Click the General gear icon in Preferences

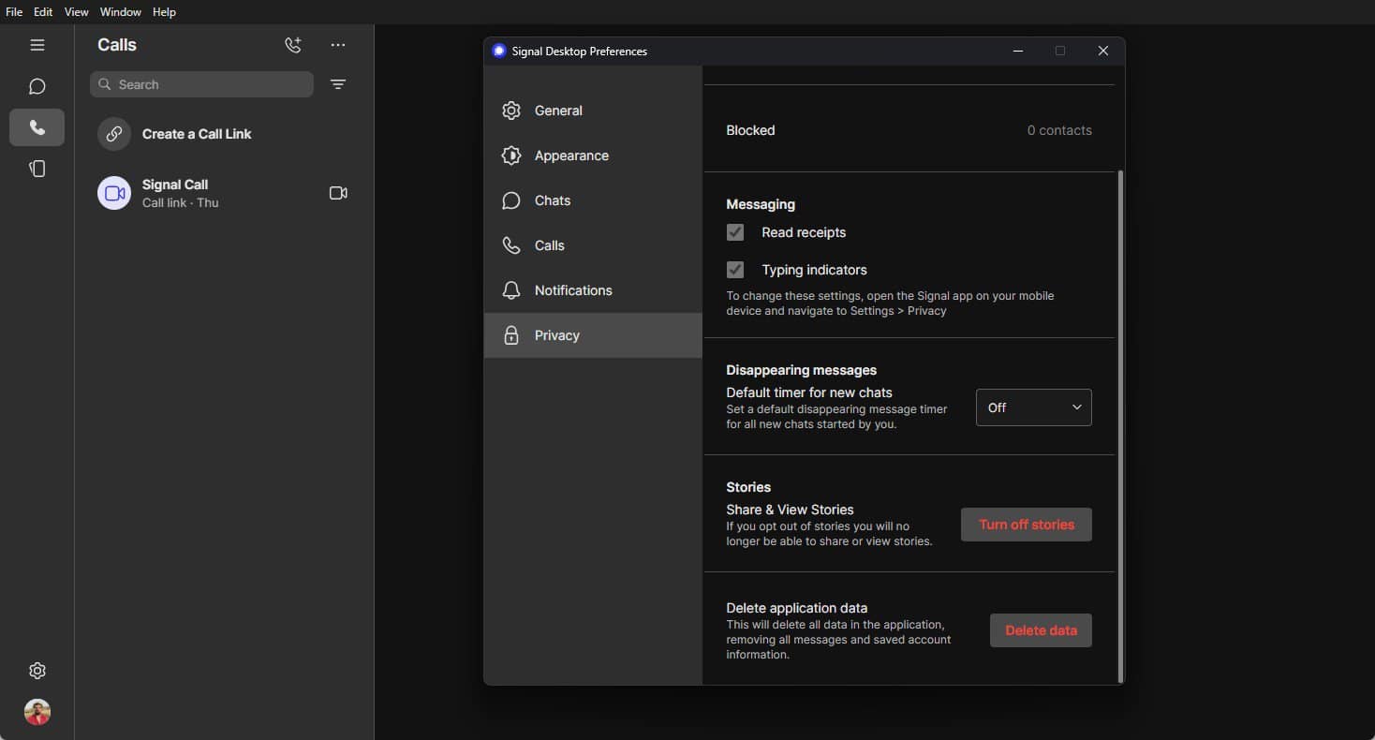pyautogui.click(x=511, y=111)
